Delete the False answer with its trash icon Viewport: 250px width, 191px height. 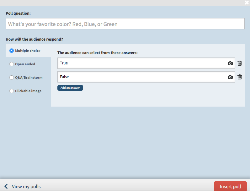click(240, 77)
